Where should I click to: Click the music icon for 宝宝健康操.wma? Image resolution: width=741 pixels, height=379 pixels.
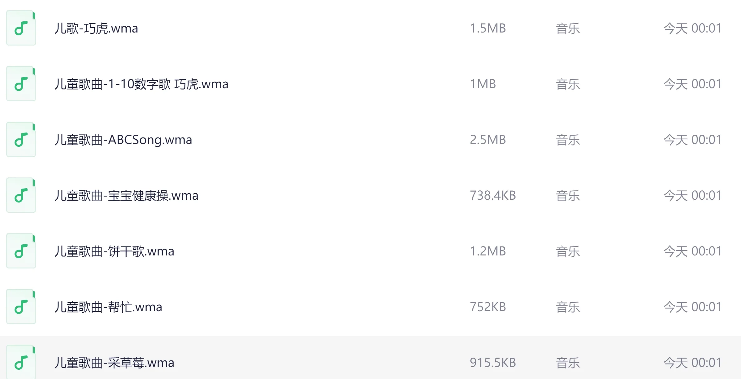click(21, 195)
